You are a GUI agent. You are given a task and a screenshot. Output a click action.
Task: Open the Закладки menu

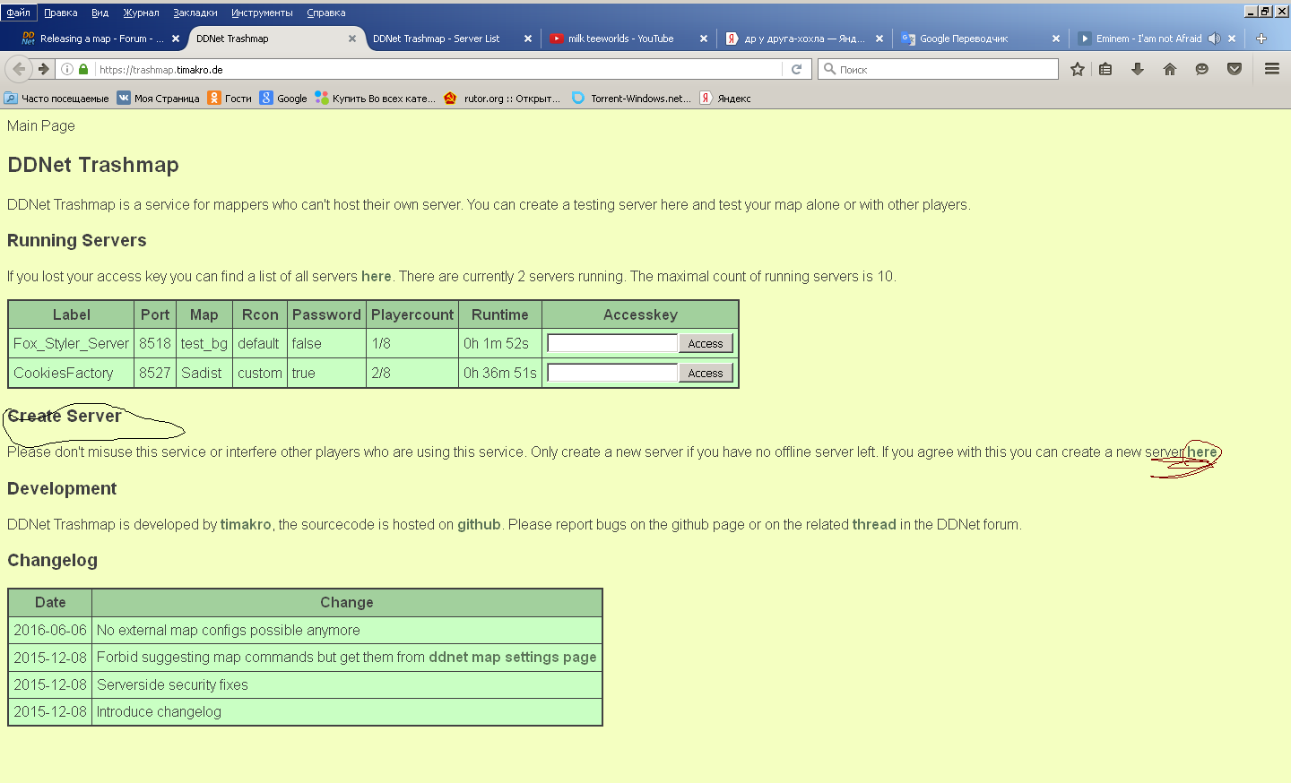click(x=195, y=12)
